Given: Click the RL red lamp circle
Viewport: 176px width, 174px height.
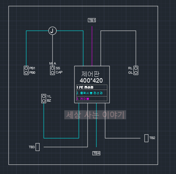Looking at the screenshot, I should coord(136,68).
